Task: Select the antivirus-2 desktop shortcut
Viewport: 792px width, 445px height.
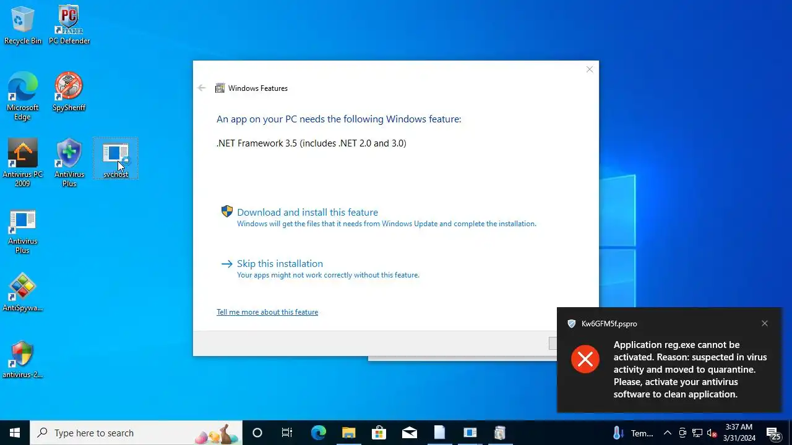Action: [23, 359]
